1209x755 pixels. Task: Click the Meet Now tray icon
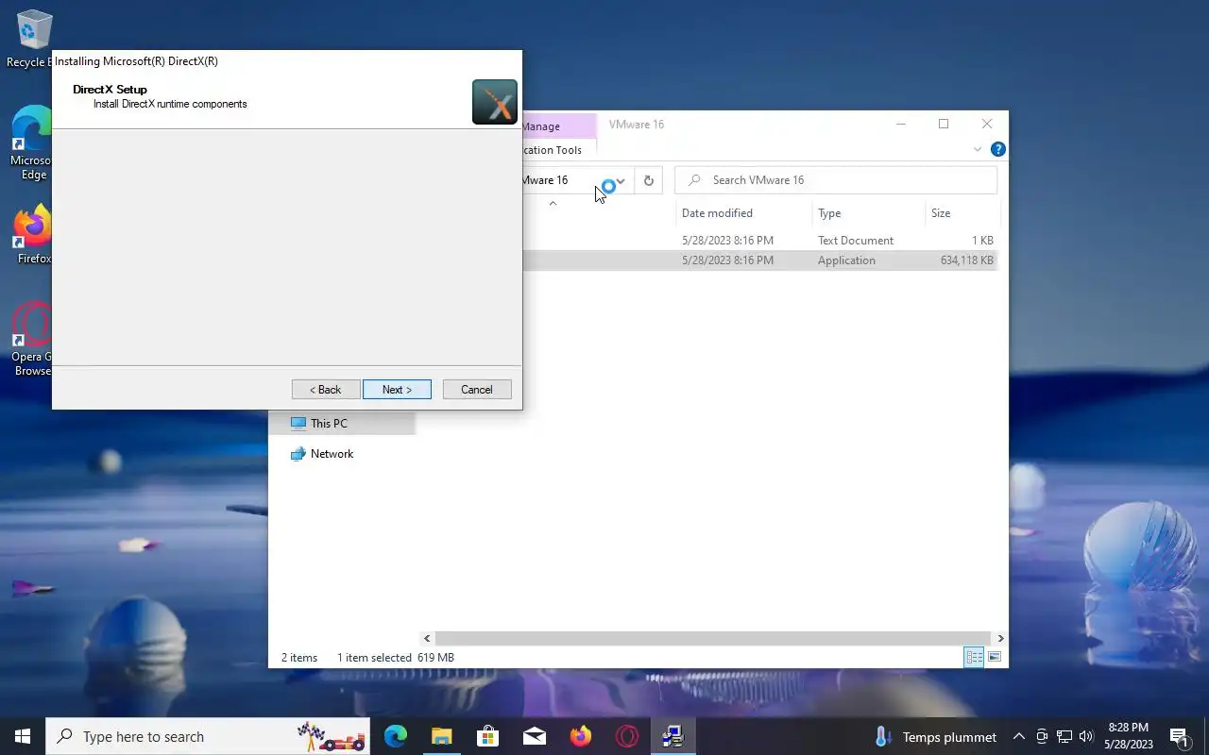pyautogui.click(x=1042, y=736)
